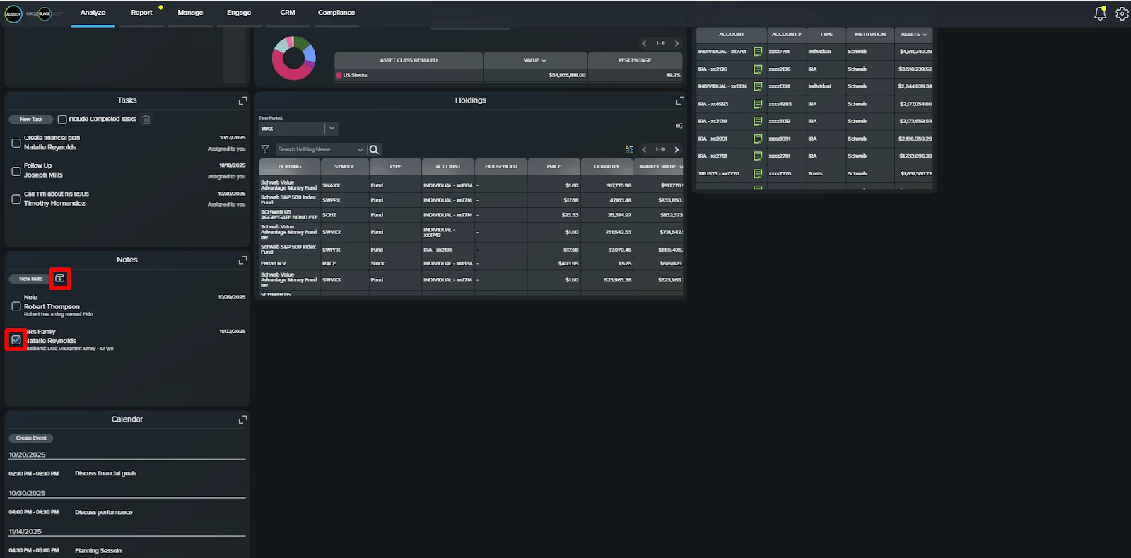
Task: Click the Holdings search magnifier icon
Action: tap(374, 149)
